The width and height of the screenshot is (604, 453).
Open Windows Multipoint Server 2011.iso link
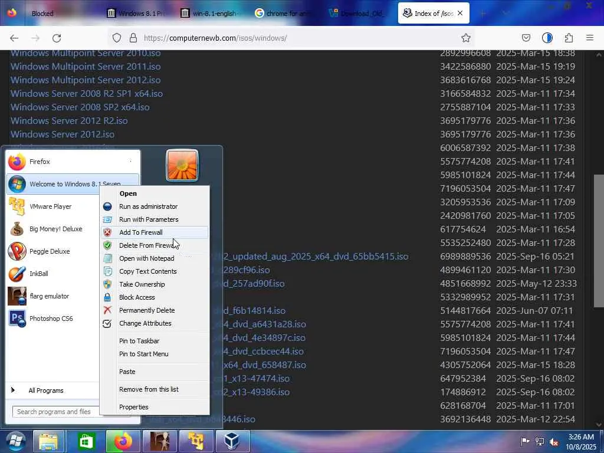pos(86,66)
